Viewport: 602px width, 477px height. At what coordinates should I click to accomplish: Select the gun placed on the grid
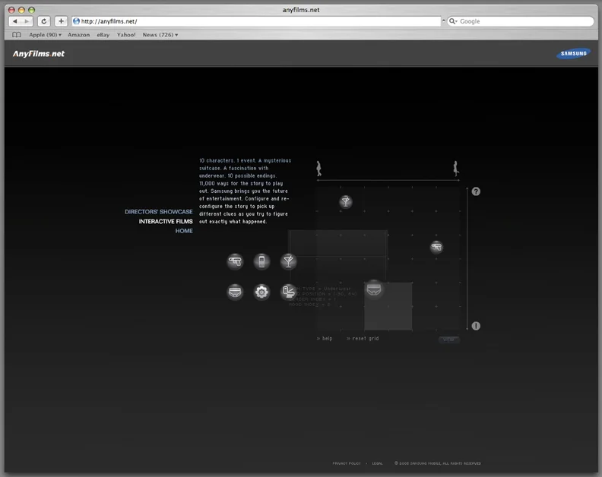tap(436, 247)
